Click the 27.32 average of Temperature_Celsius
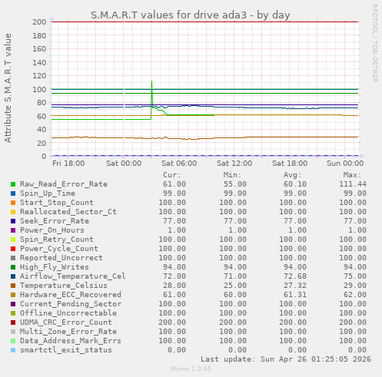 point(295,286)
